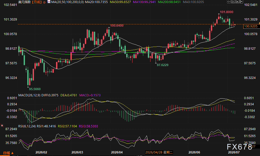Viewport: 260px width, 156px height.
Task: Select the MACD(26,12,9) indicator label
Action: click(29, 95)
